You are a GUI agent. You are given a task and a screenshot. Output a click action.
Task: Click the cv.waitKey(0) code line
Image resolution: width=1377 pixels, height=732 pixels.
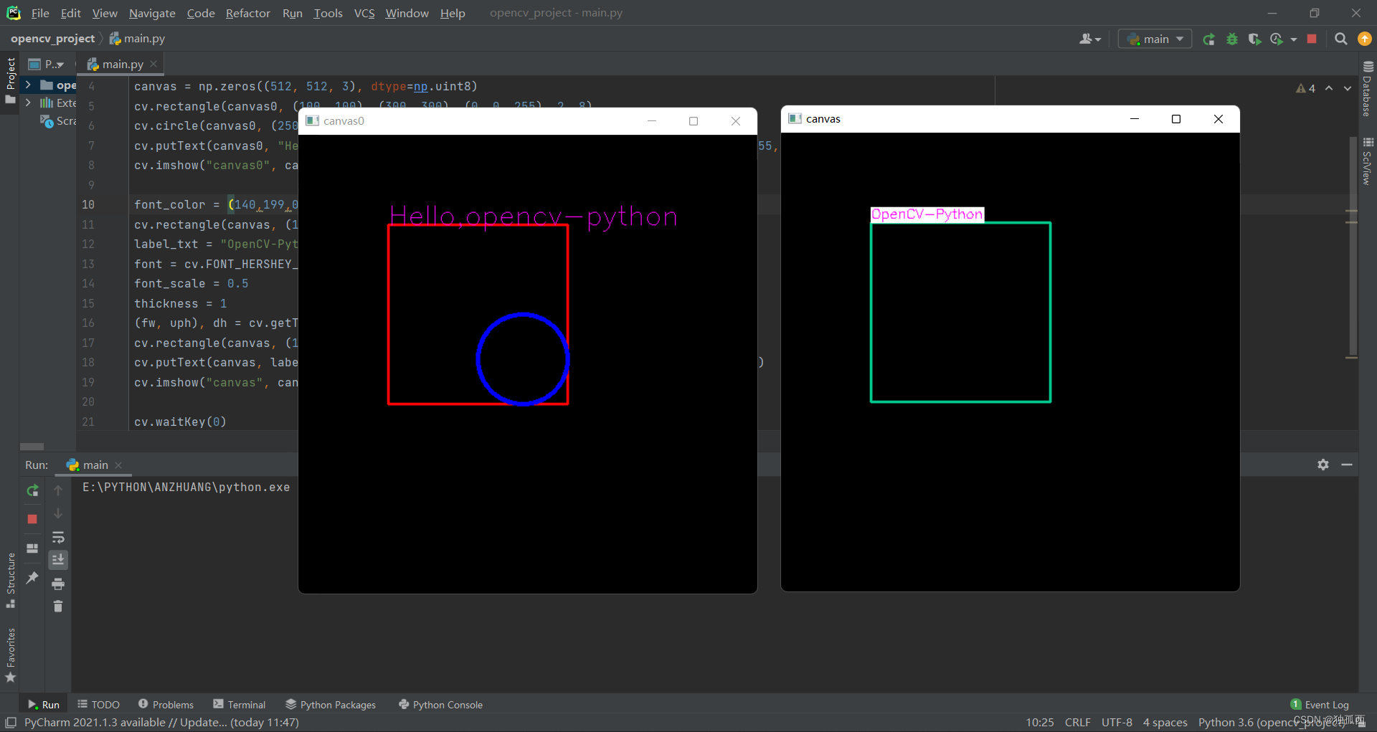(x=180, y=422)
